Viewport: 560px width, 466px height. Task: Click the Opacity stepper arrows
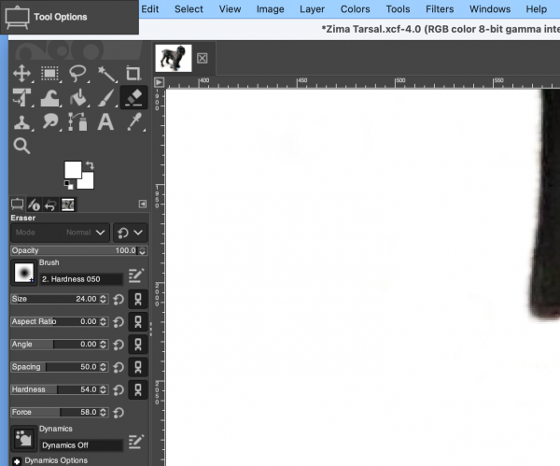click(x=142, y=250)
